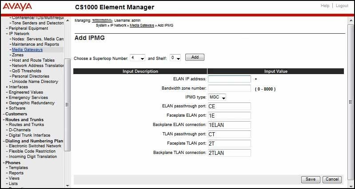
Task: Open Personal Directories item
Action: coord(30,76)
